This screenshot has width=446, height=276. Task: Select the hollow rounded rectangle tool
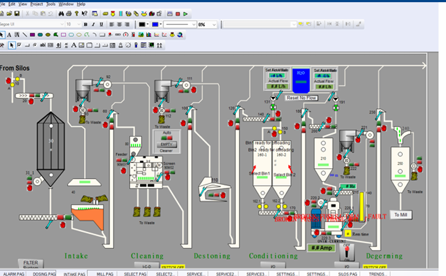coord(71,34)
